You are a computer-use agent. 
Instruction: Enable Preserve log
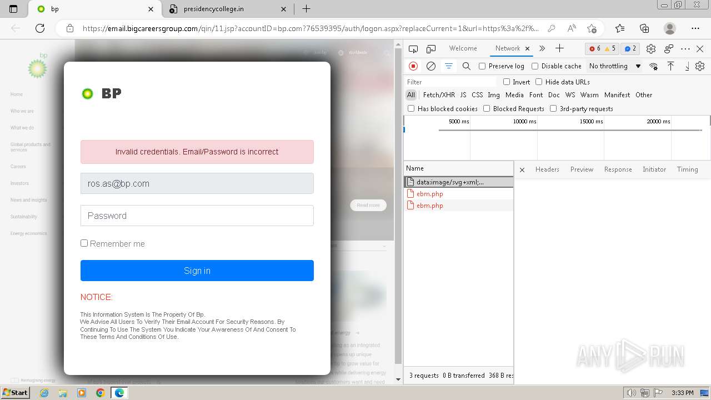pos(482,66)
